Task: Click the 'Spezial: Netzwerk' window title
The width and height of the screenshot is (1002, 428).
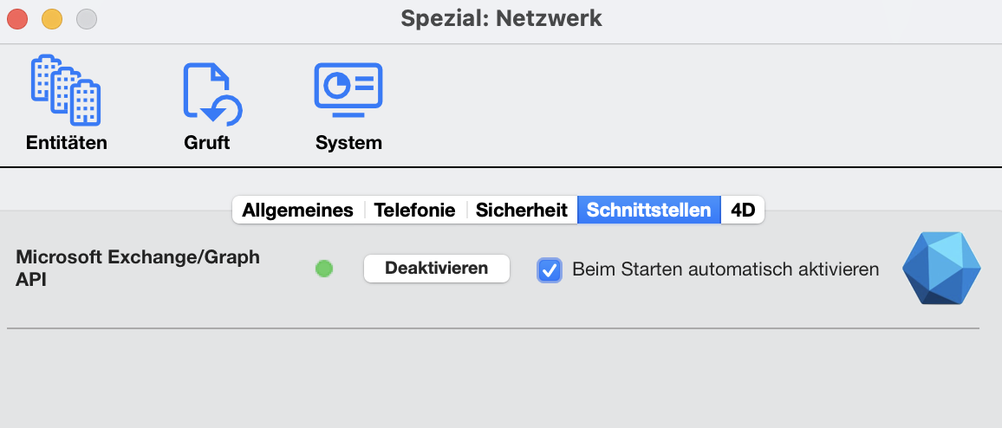Action: (x=501, y=18)
